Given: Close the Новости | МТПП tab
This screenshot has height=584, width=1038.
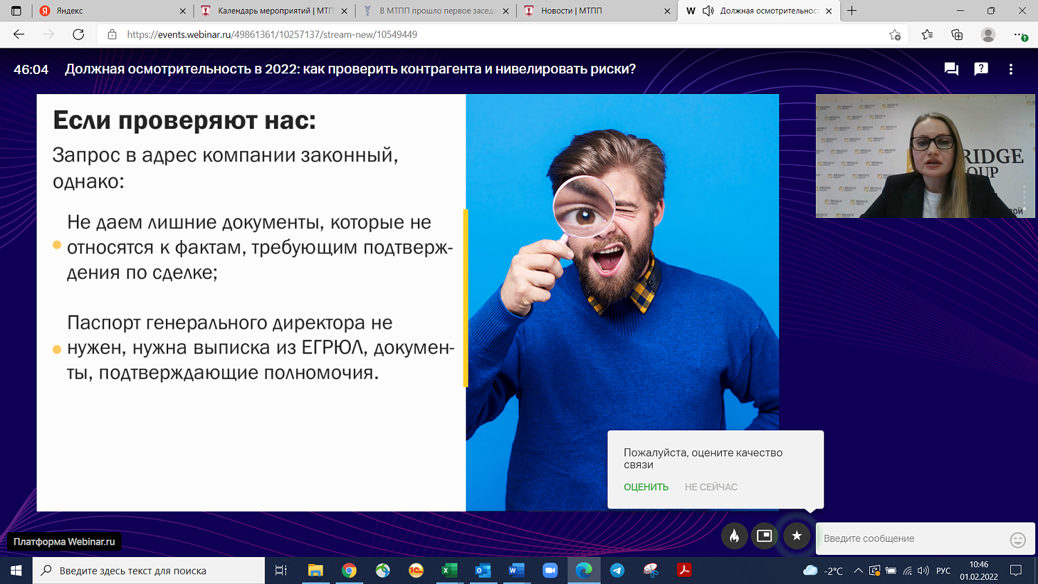Looking at the screenshot, I should tap(667, 11).
